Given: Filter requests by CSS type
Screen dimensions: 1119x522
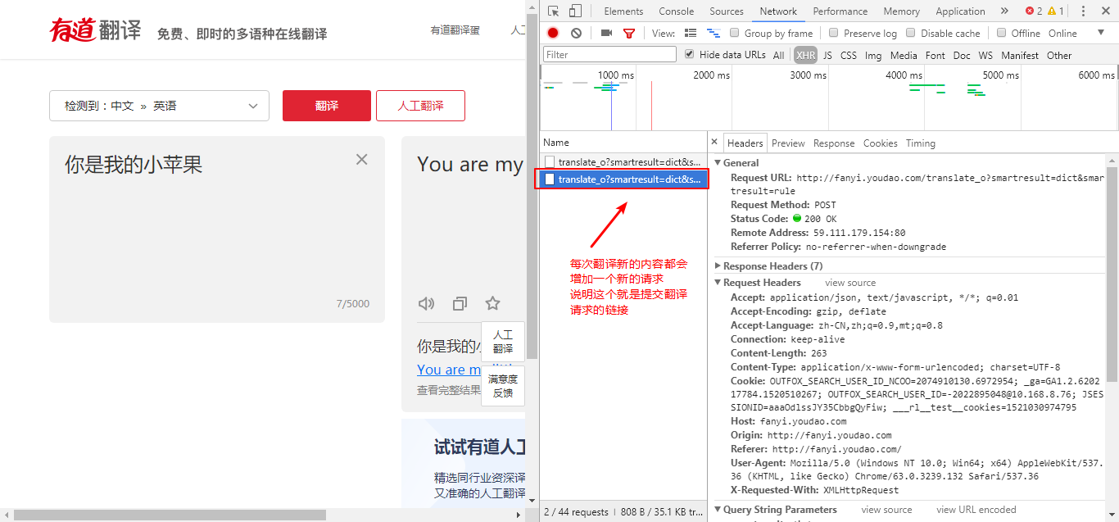Looking at the screenshot, I should pyautogui.click(x=849, y=55).
